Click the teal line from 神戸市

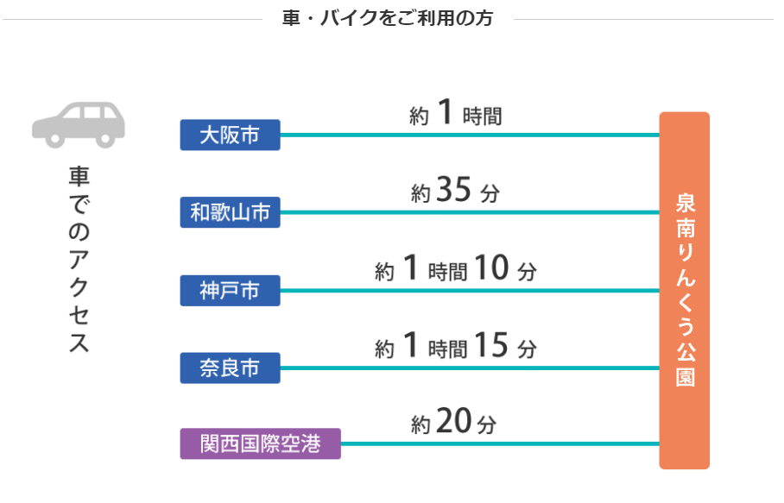coord(470,290)
